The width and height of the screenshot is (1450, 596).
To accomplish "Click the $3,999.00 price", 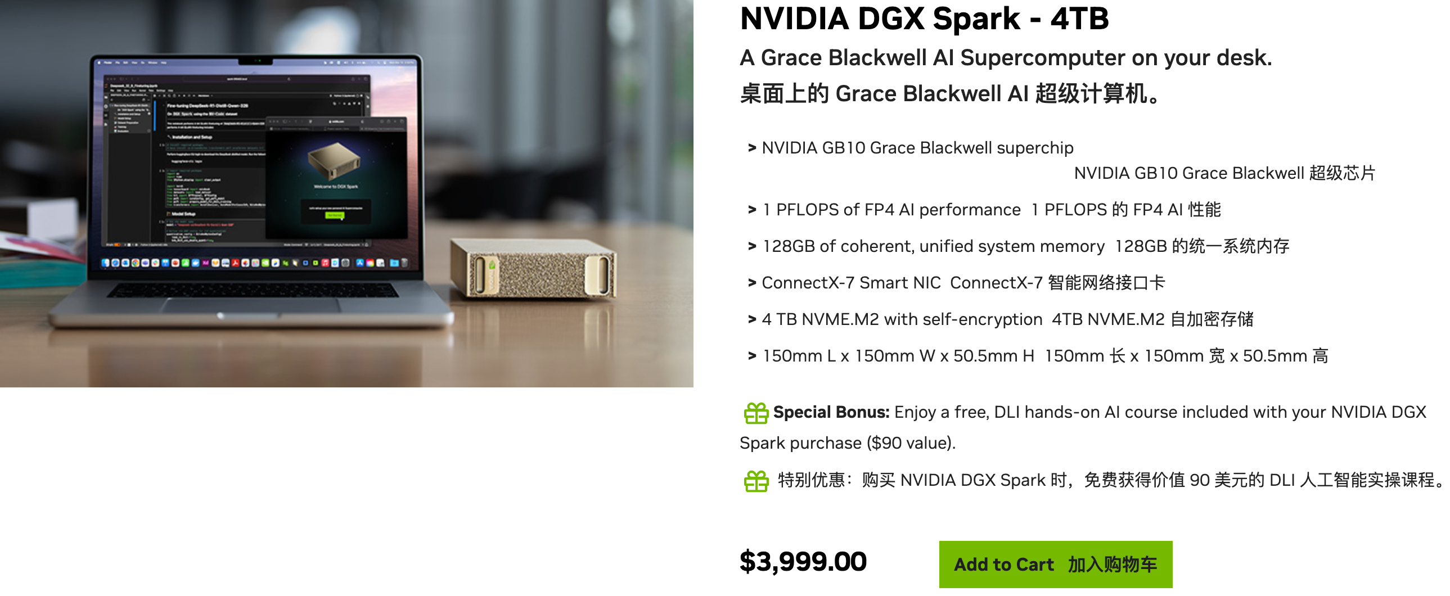I will (x=803, y=562).
